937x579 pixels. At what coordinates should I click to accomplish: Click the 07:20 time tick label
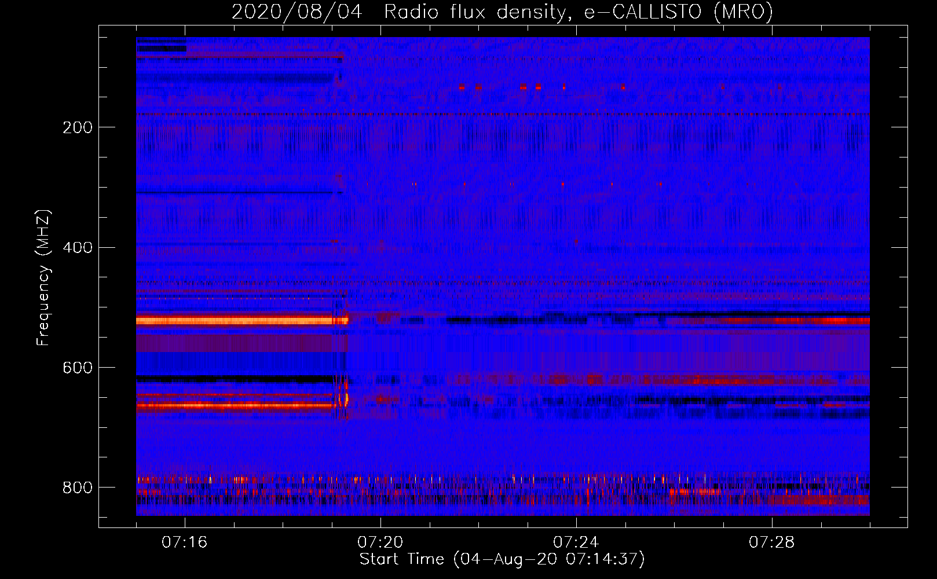point(380,543)
